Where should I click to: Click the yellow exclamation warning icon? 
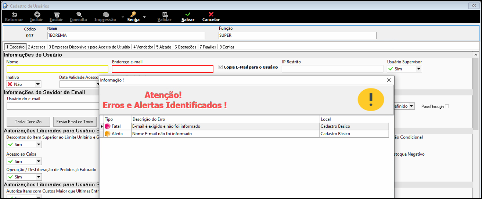pyautogui.click(x=371, y=99)
